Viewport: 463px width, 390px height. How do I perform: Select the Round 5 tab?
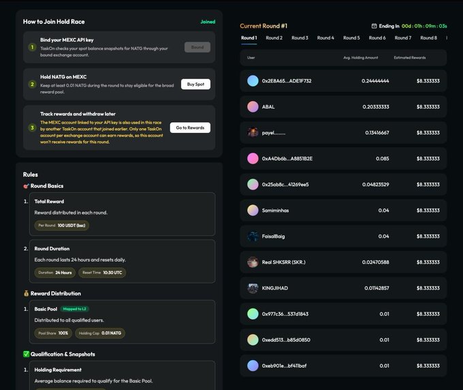coord(351,38)
